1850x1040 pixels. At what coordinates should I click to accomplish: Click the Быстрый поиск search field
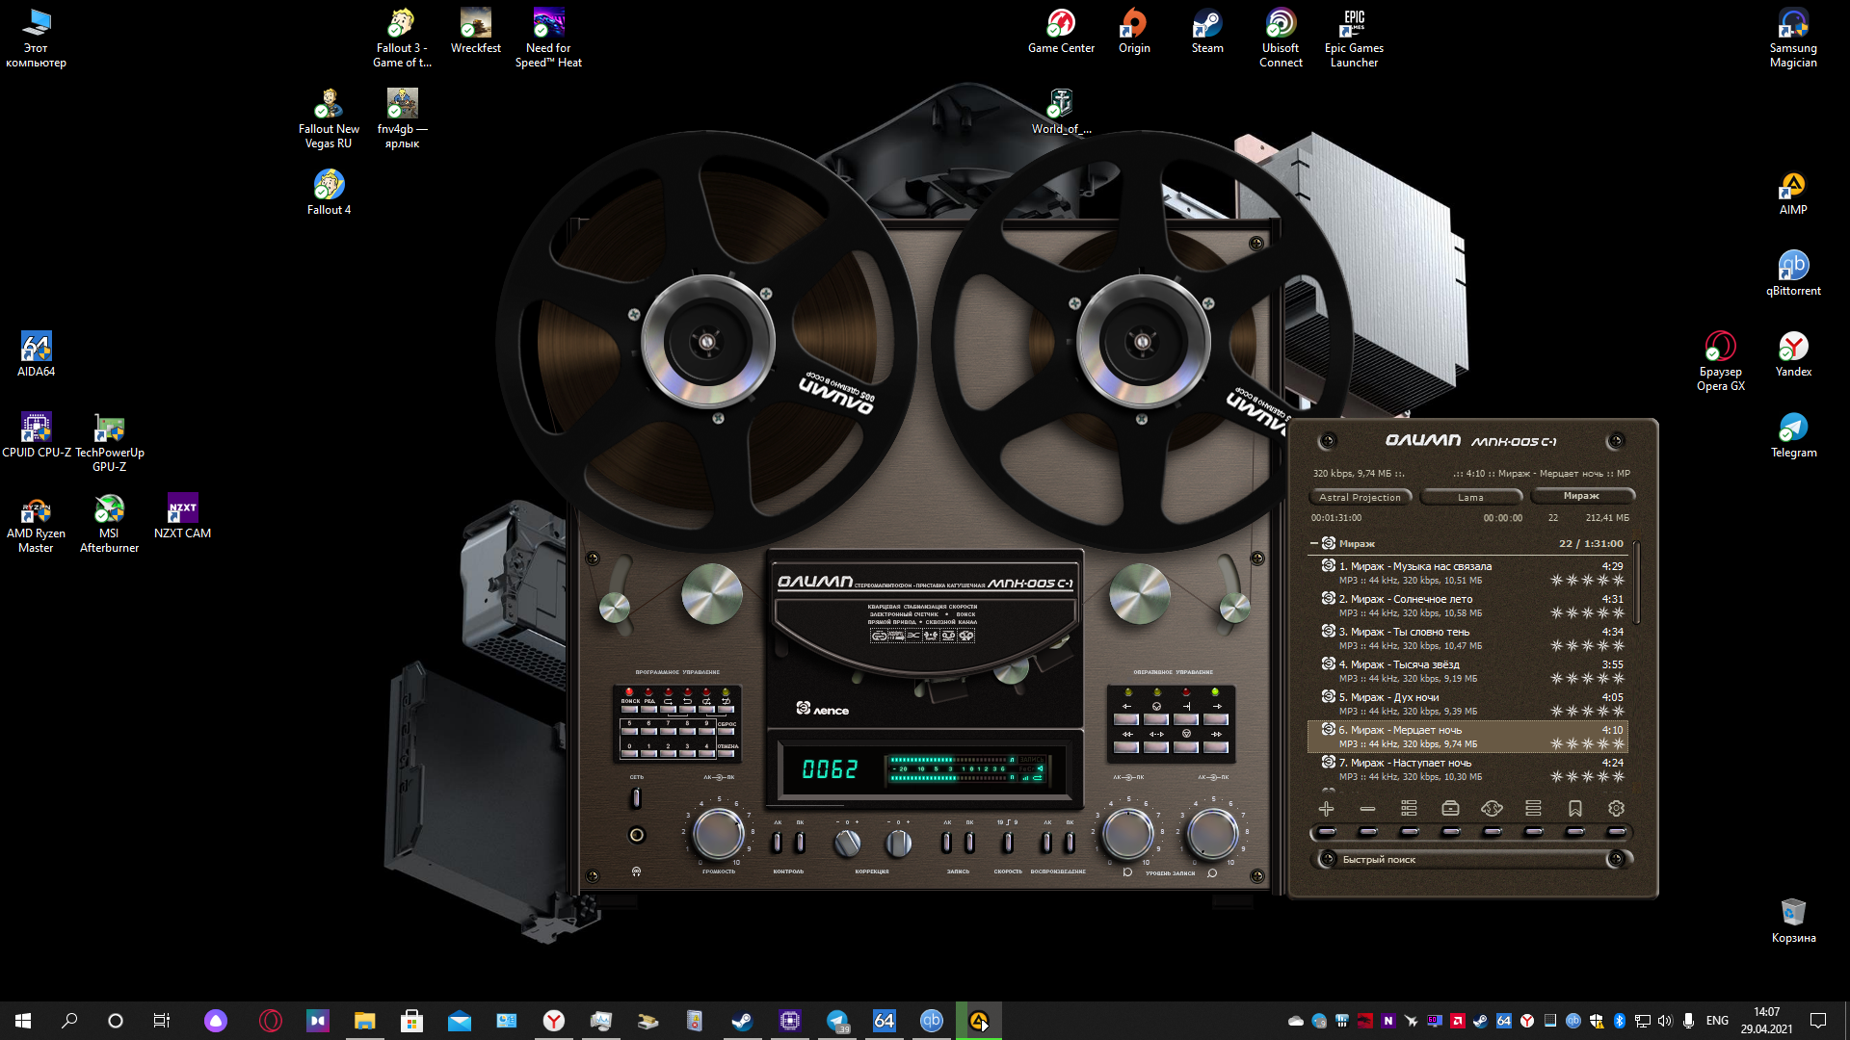[1471, 859]
